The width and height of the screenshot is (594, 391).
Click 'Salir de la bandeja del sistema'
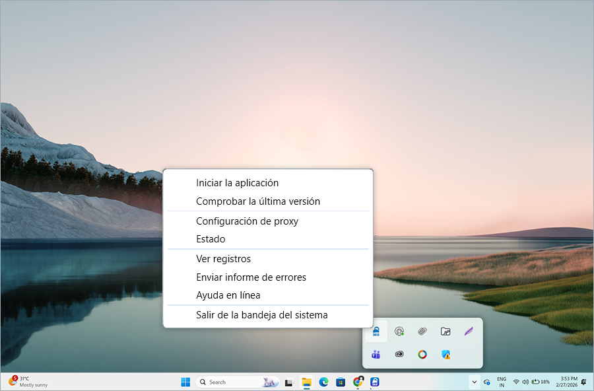(261, 315)
